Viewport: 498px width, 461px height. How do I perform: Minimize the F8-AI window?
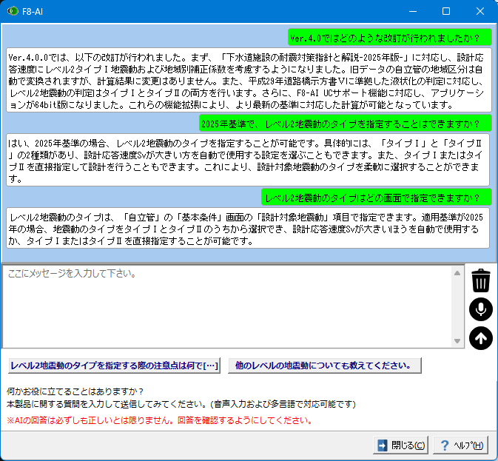click(x=412, y=11)
